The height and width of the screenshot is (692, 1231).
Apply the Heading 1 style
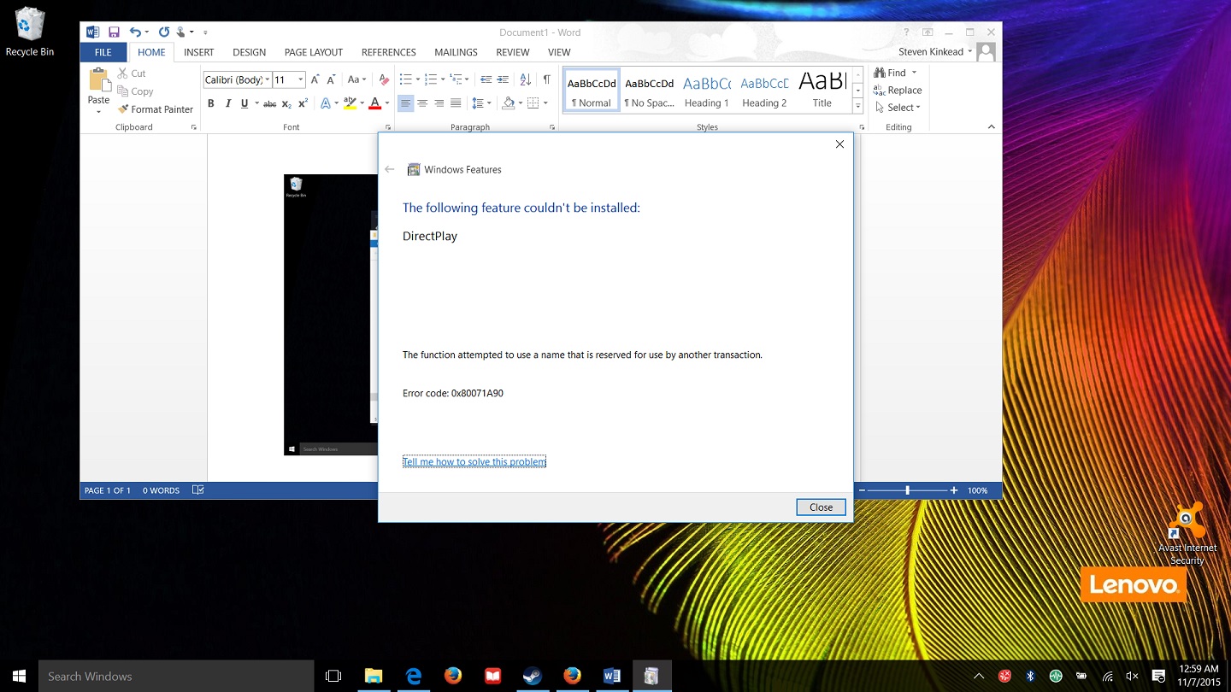tap(707, 90)
